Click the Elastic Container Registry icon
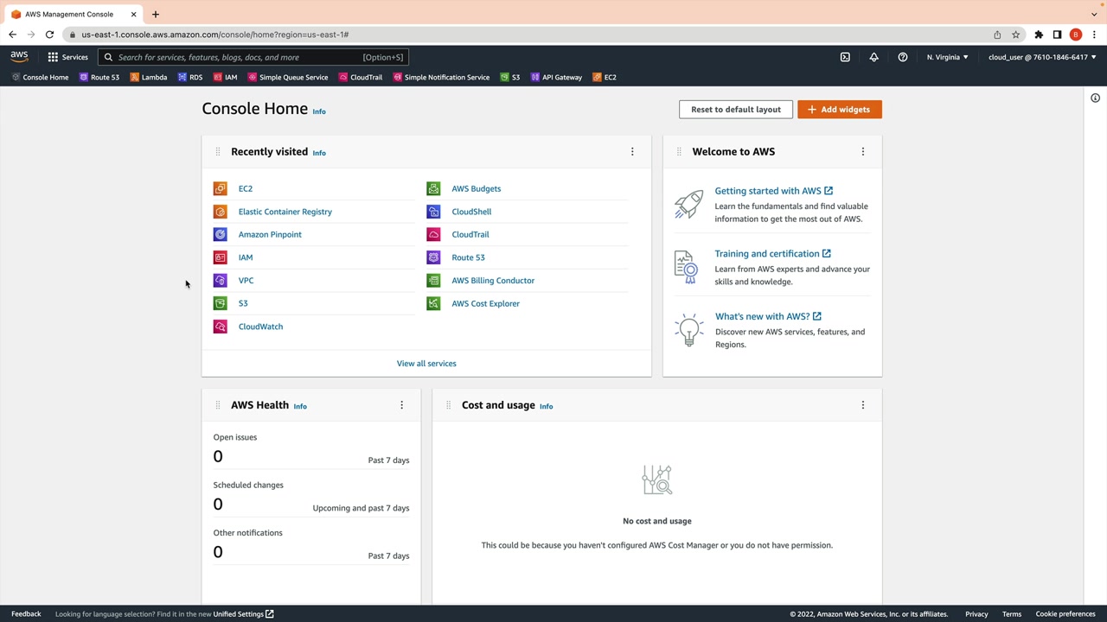Screen dimensions: 1107x622 pyautogui.click(x=221, y=212)
